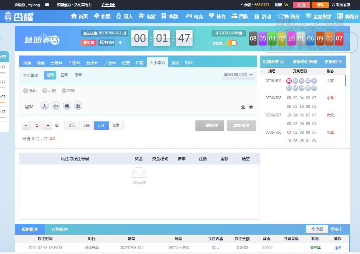The height and width of the screenshot is (254, 360).
Task: Switch to the 龙虎 play tab
Action: coord(175,63)
